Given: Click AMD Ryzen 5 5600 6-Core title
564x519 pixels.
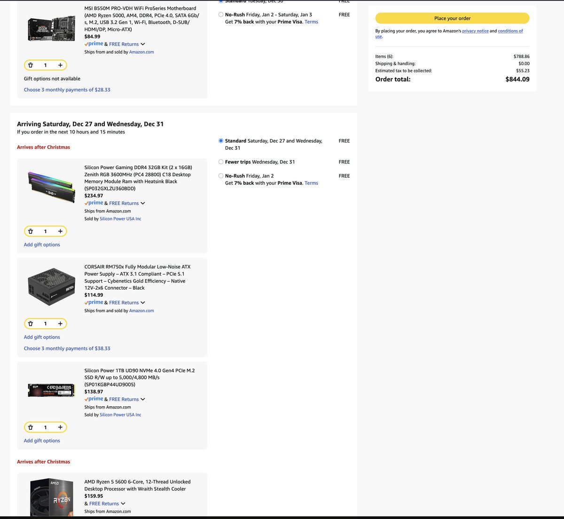Looking at the screenshot, I should [x=137, y=485].
